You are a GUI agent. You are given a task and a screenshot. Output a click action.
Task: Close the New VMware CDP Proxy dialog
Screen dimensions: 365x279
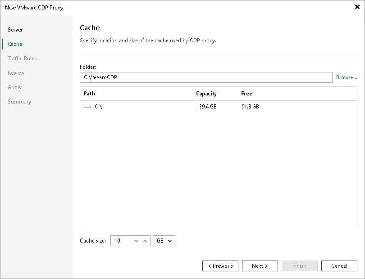pos(357,7)
